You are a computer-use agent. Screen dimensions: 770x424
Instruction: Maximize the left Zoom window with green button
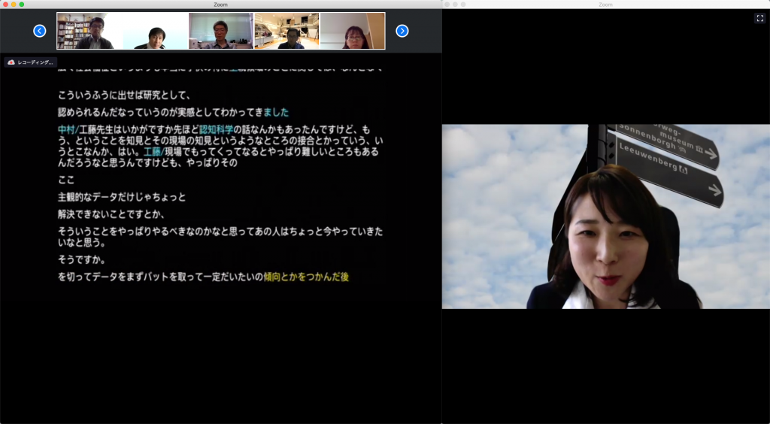(x=22, y=5)
